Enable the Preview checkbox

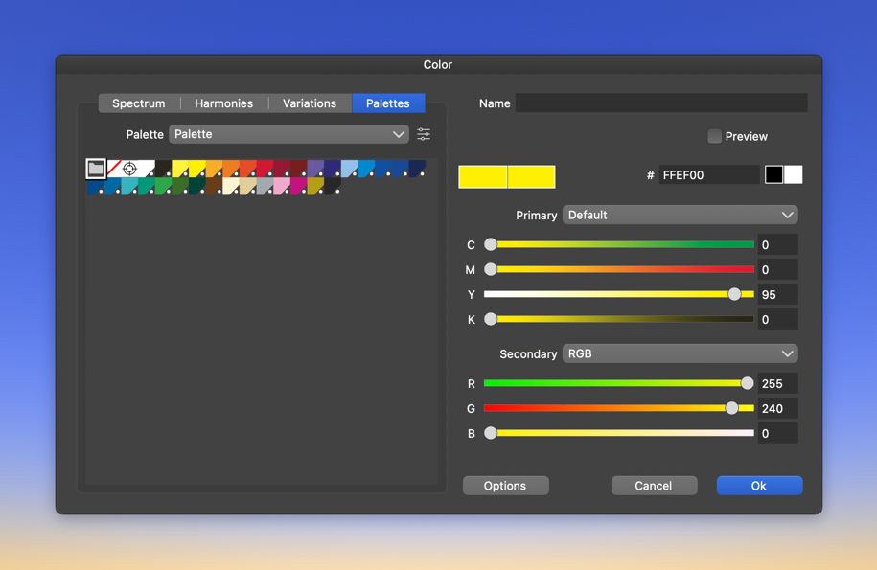pyautogui.click(x=714, y=136)
